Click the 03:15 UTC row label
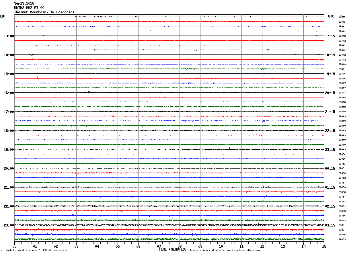 coord(330,225)
